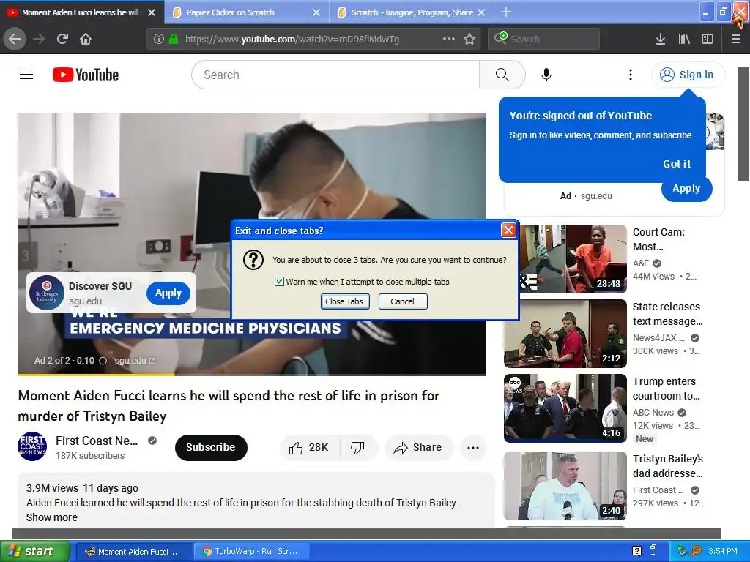Screen dimensions: 750x562
Task: Go to the browser home icon
Action: click(86, 40)
